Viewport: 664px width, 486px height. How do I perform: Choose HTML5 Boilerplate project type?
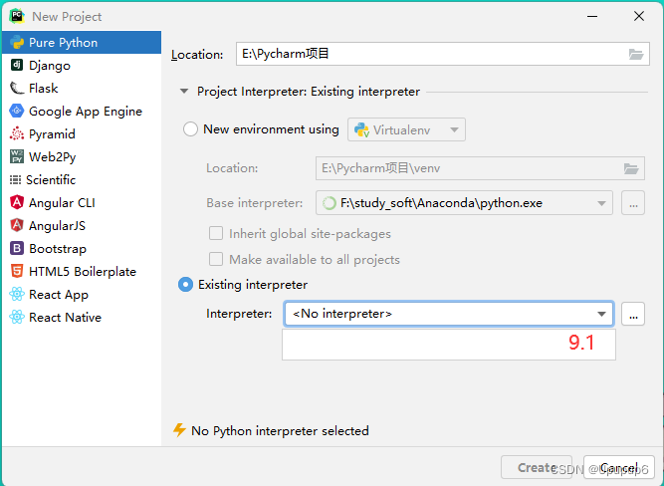tap(82, 271)
